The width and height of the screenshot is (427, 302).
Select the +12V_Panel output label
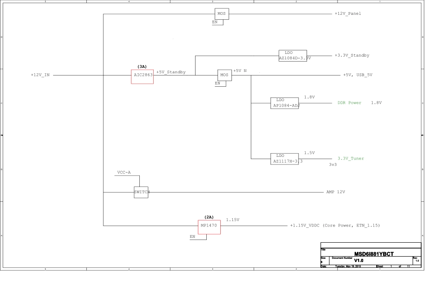click(347, 13)
